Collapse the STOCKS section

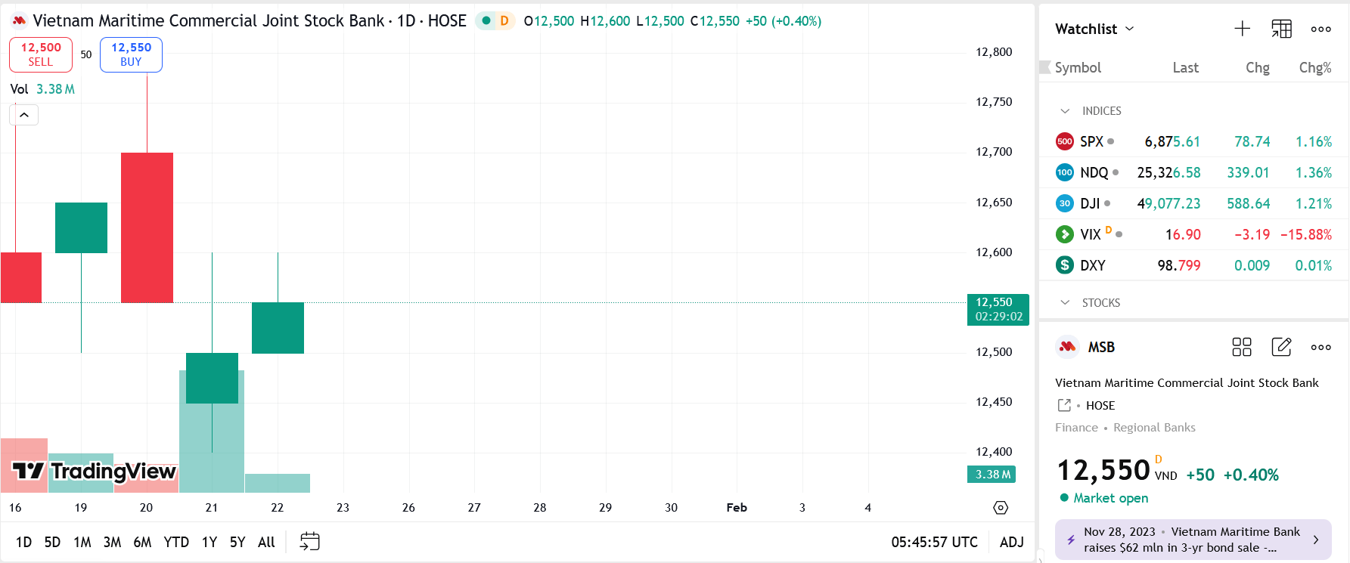click(1065, 303)
